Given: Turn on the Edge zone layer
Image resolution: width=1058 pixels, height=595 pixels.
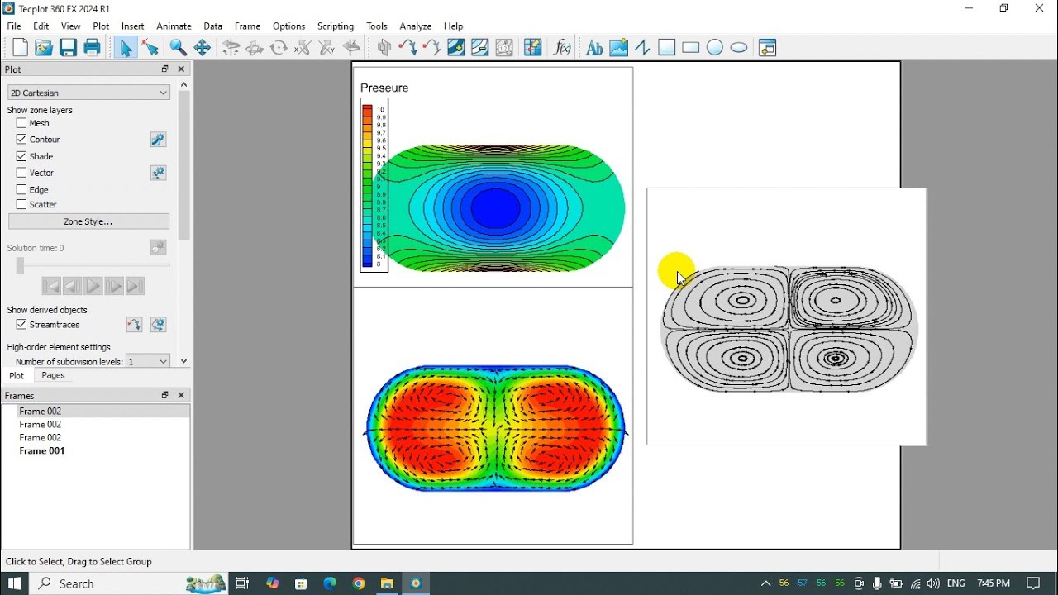Looking at the screenshot, I should pos(21,190).
